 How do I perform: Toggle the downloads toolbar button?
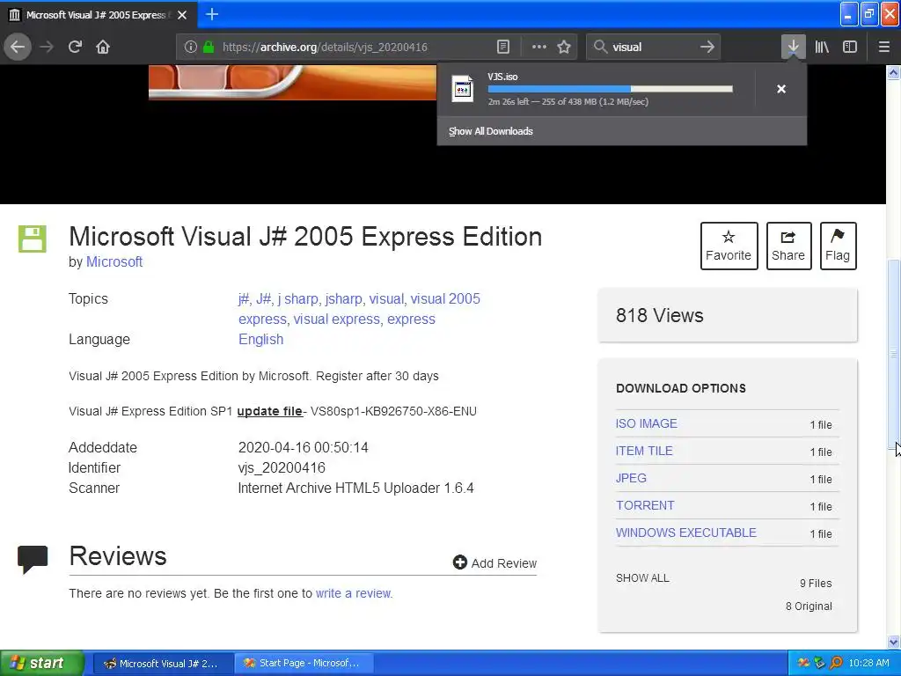[x=793, y=48]
